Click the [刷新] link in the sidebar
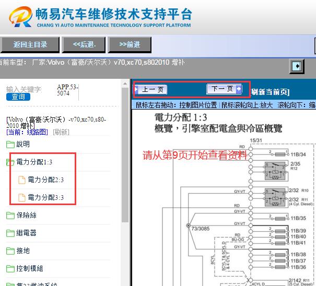The width and height of the screenshot is (316, 286). 61,133
